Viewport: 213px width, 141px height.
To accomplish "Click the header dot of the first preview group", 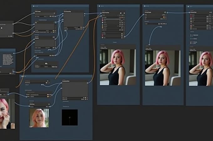I will pos(99,7).
